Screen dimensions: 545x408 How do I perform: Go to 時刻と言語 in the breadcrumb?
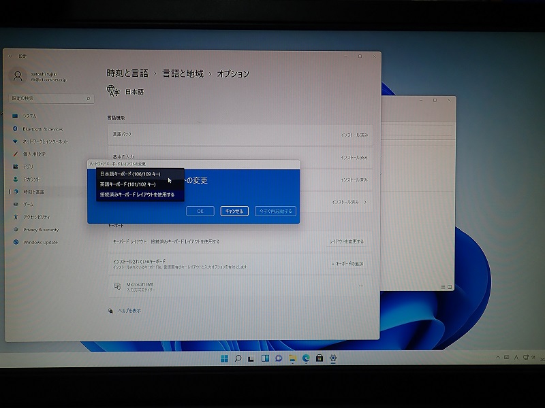tap(127, 73)
